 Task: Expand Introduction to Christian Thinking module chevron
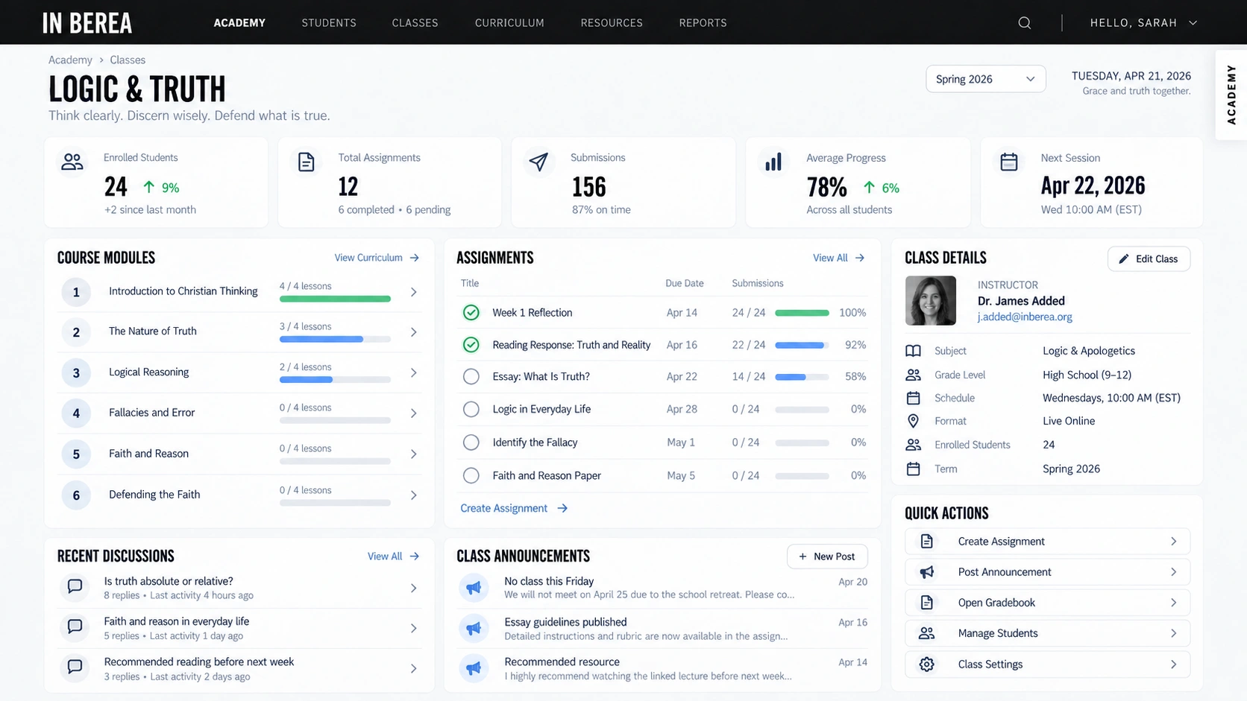click(414, 292)
